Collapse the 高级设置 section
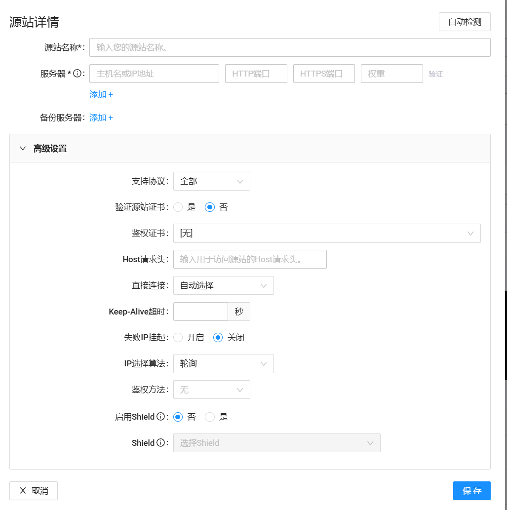The width and height of the screenshot is (507, 510). click(22, 148)
